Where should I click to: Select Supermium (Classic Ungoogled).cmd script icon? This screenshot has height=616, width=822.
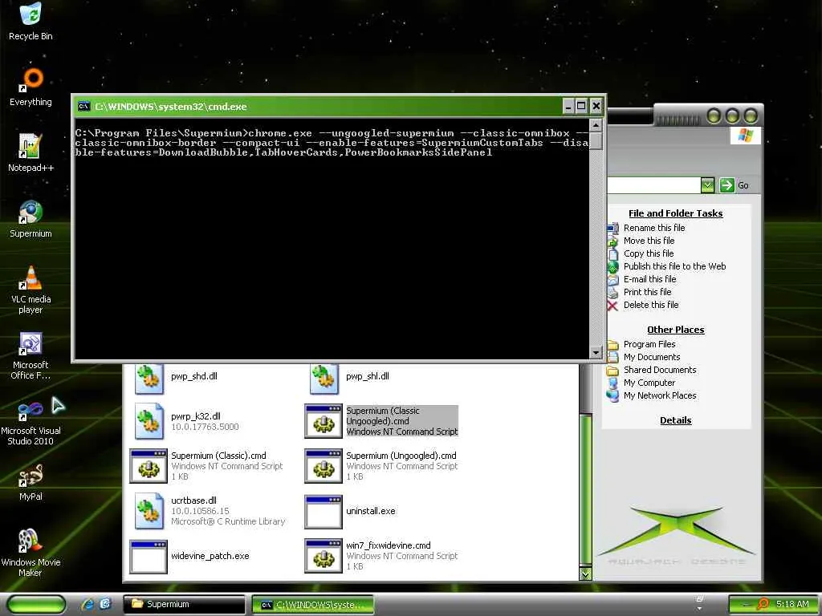tap(324, 420)
